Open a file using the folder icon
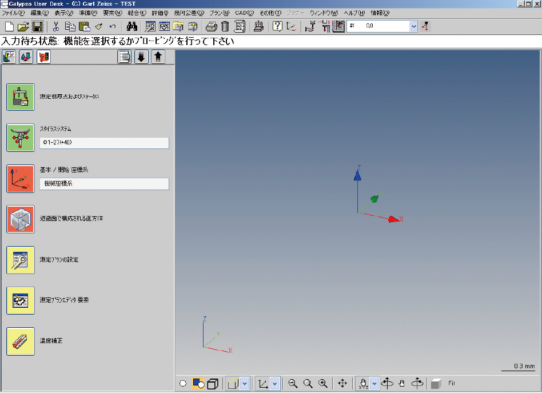 (23, 26)
